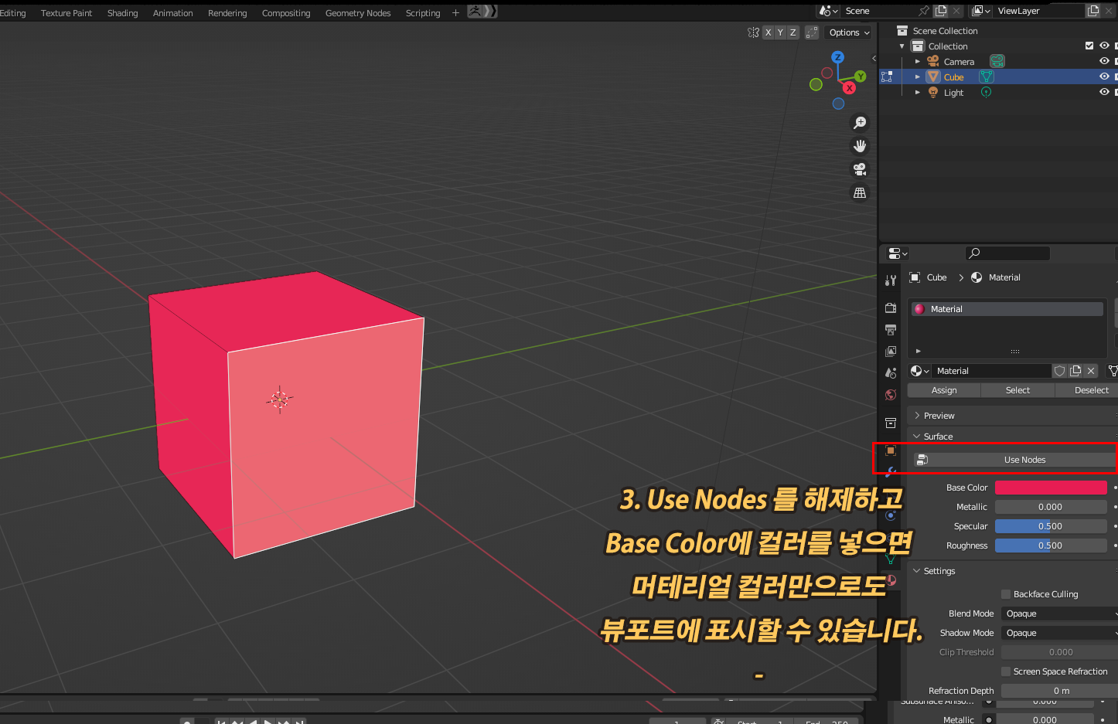The image size is (1118, 724).
Task: Unlink the material with the X icon
Action: [x=1091, y=371]
